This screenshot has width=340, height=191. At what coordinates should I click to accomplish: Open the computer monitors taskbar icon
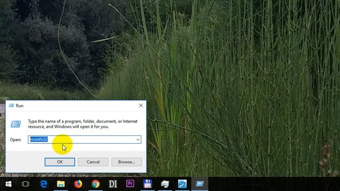pyautogui.click(x=165, y=184)
